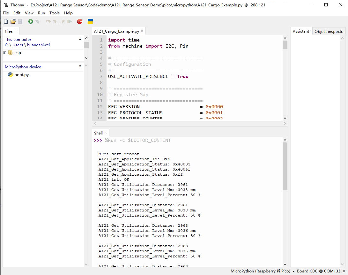Screen dimensions: 348x275
Task: Click the USE_ACTIVATE_PRESENCE code line
Action: (x=148, y=76)
